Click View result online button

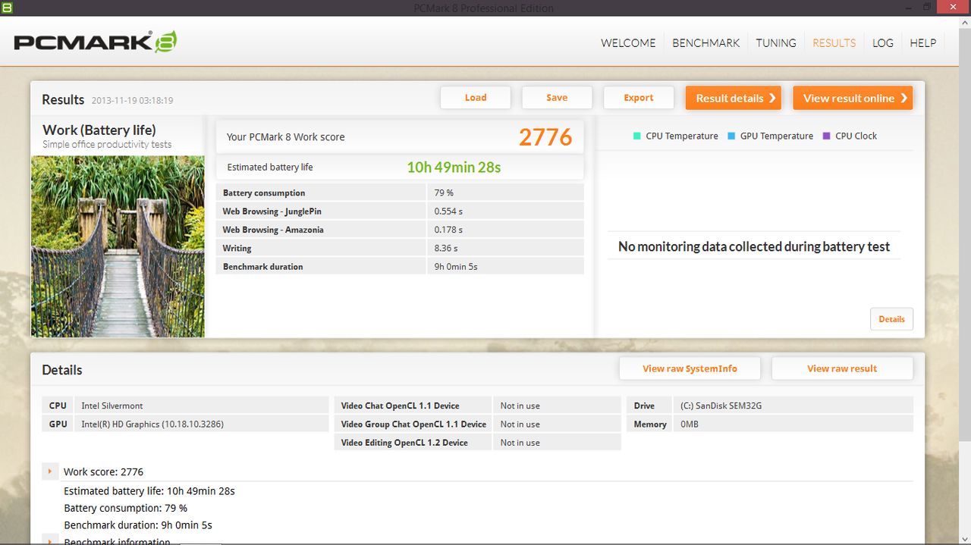coord(853,98)
